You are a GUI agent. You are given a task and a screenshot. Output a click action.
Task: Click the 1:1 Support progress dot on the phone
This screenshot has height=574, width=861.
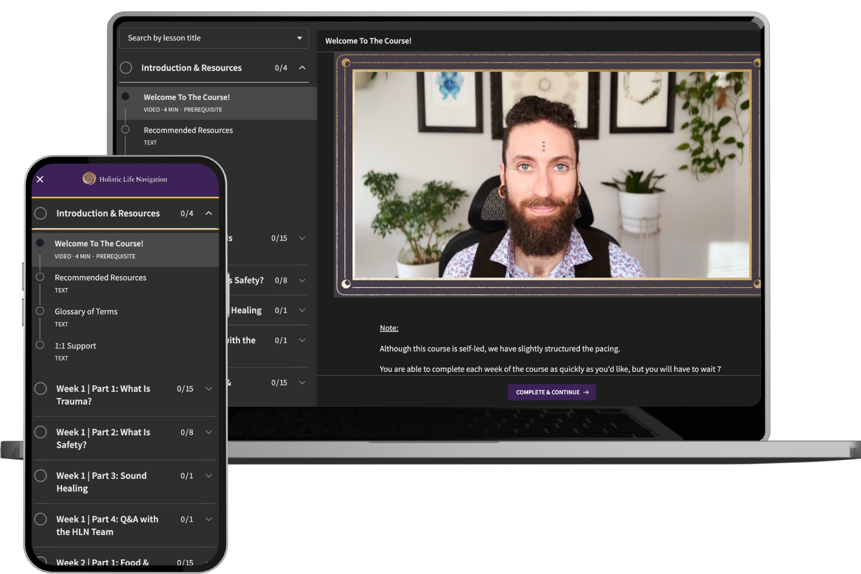[40, 345]
